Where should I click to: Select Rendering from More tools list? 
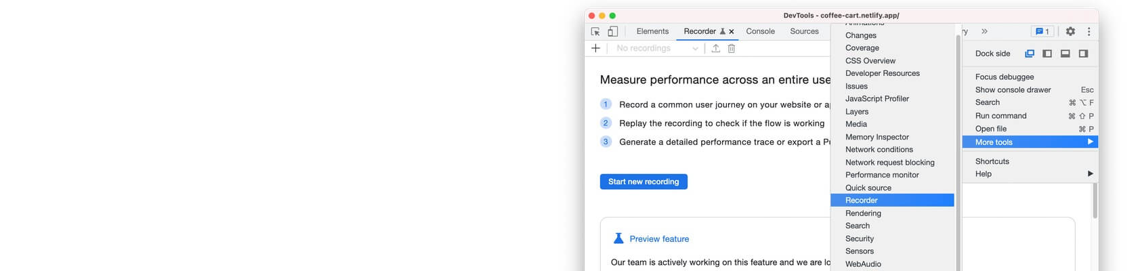(863, 213)
